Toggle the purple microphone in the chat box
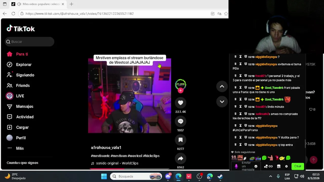This screenshot has width=324, height=182. tap(236, 166)
